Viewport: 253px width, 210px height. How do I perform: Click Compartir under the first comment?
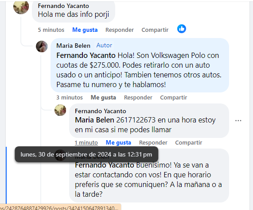pos(155,30)
